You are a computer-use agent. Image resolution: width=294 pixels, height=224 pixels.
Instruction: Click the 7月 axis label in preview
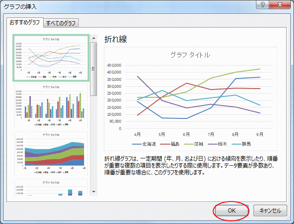pos(211,134)
